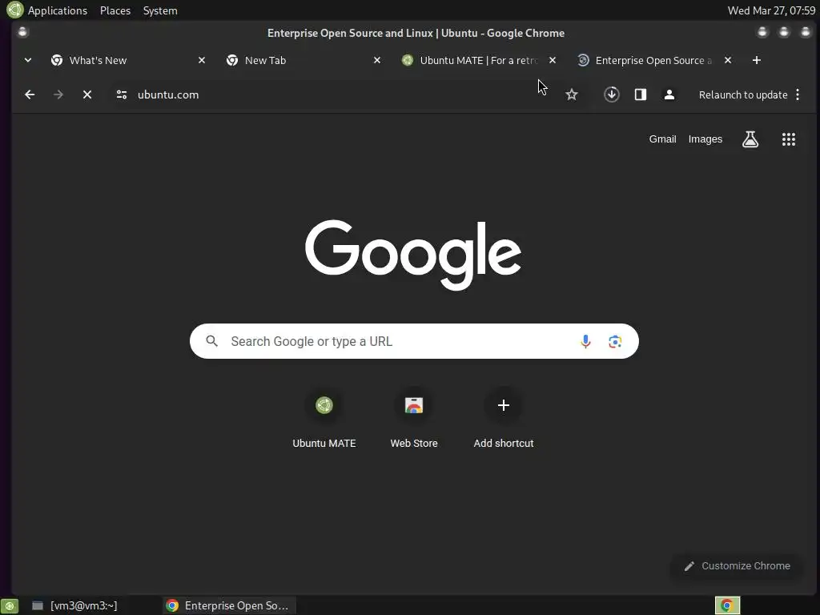
Task: Bookmark this tab with the star icon
Action: tap(572, 94)
